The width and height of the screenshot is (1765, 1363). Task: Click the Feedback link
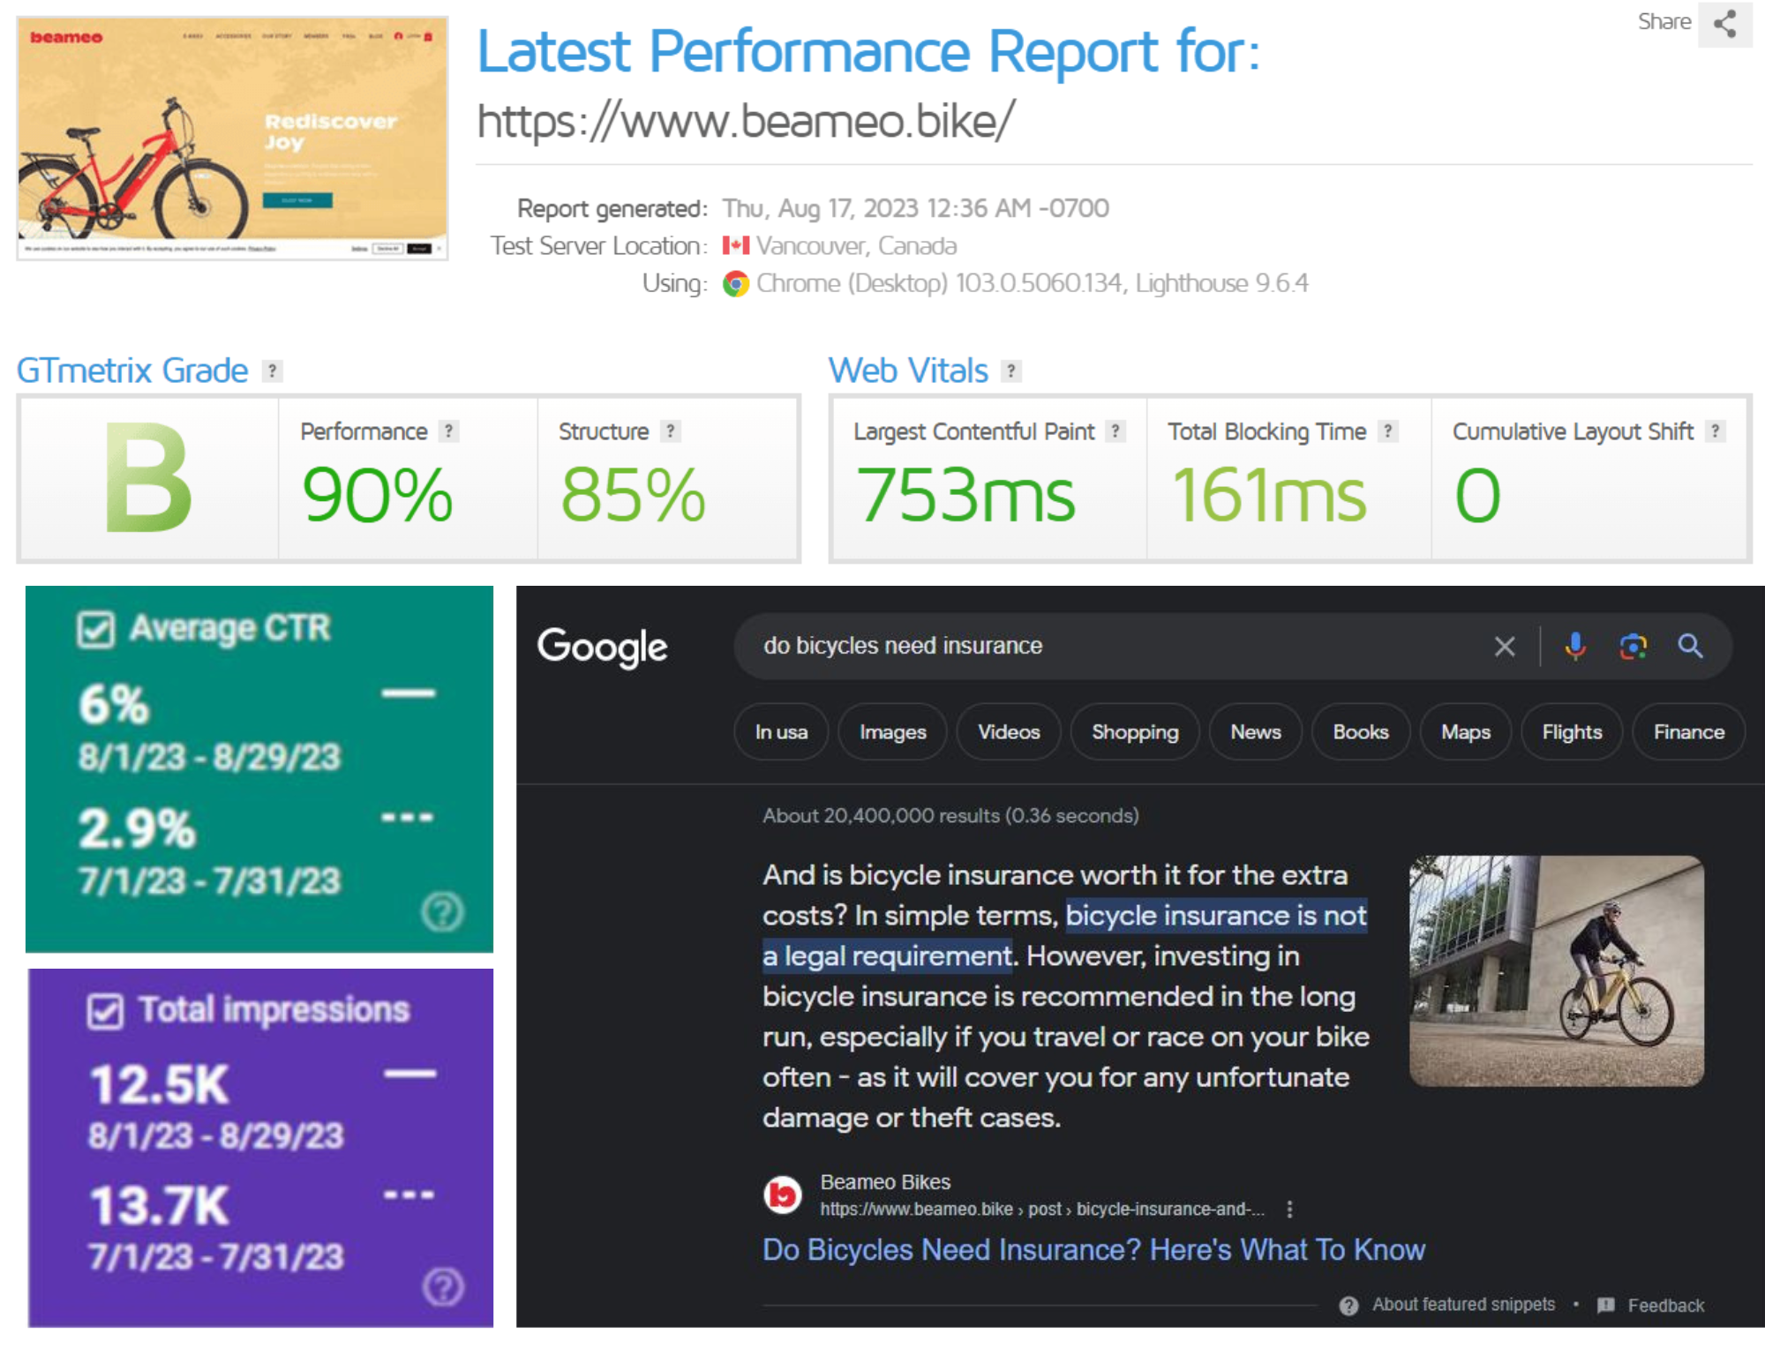click(x=1665, y=1306)
